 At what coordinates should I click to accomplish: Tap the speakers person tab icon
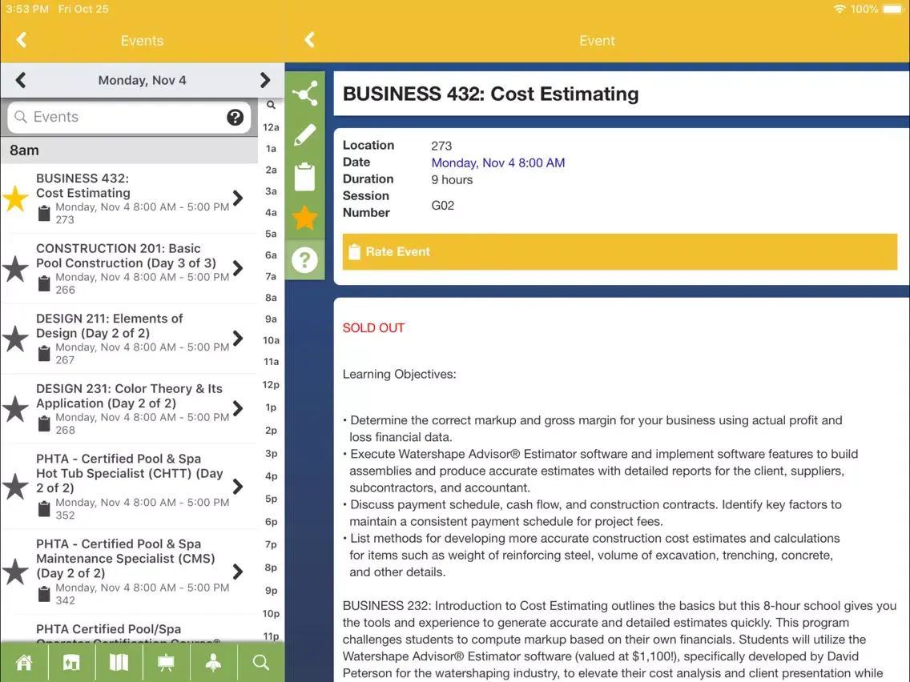click(x=214, y=662)
